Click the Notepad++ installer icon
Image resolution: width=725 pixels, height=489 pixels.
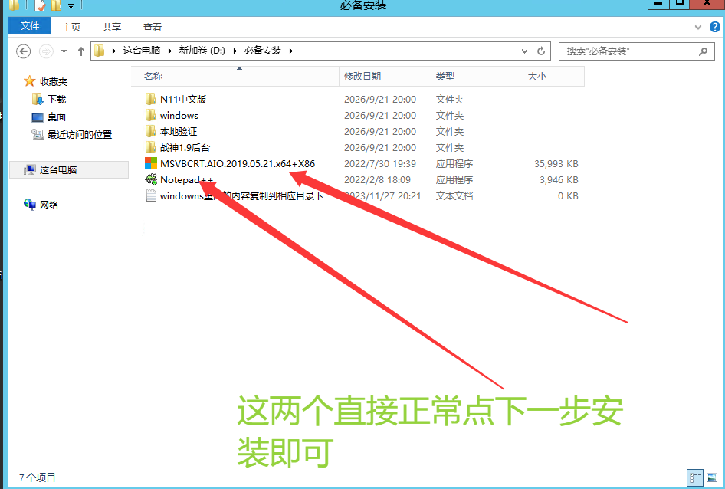[151, 179]
